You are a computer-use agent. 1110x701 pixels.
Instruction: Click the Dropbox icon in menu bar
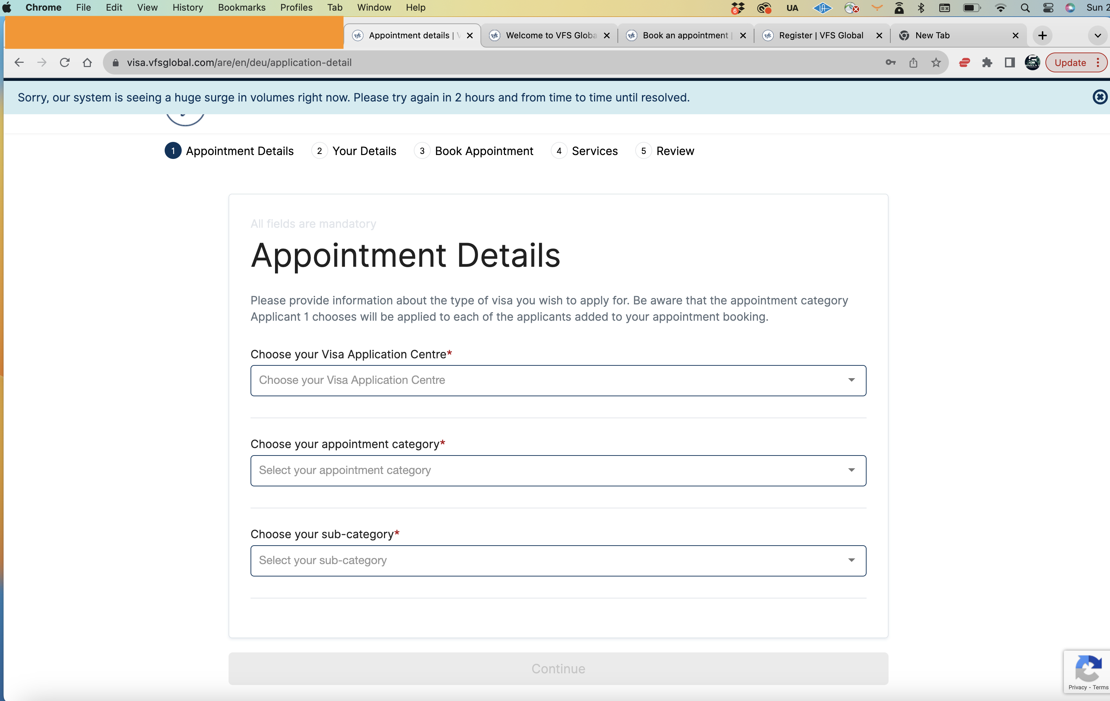[737, 8]
